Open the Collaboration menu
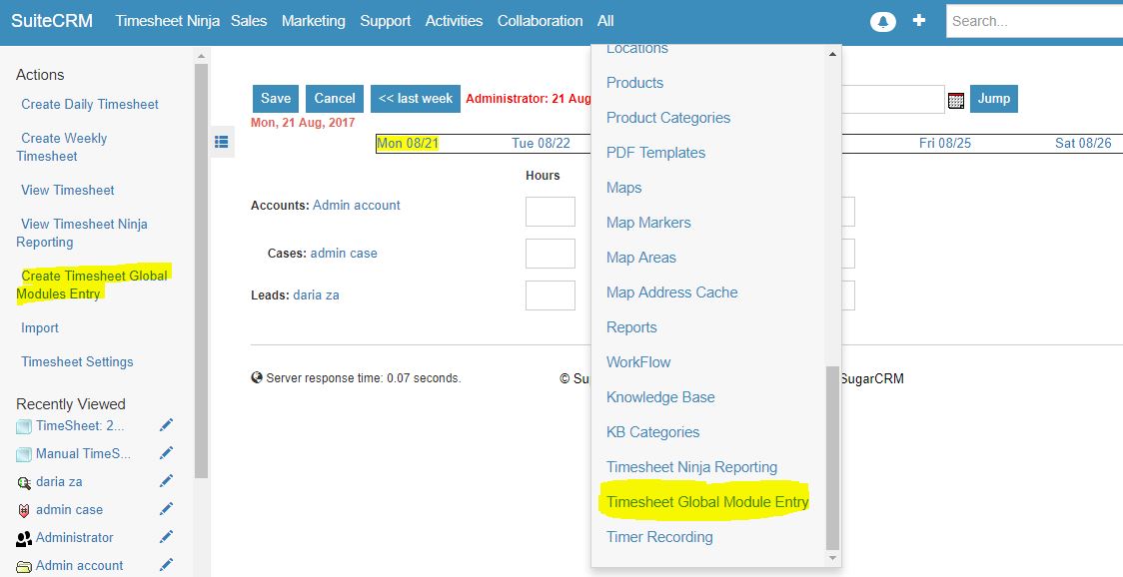 coord(540,22)
